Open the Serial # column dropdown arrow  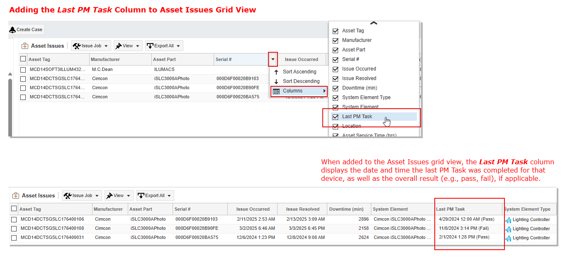(x=273, y=59)
